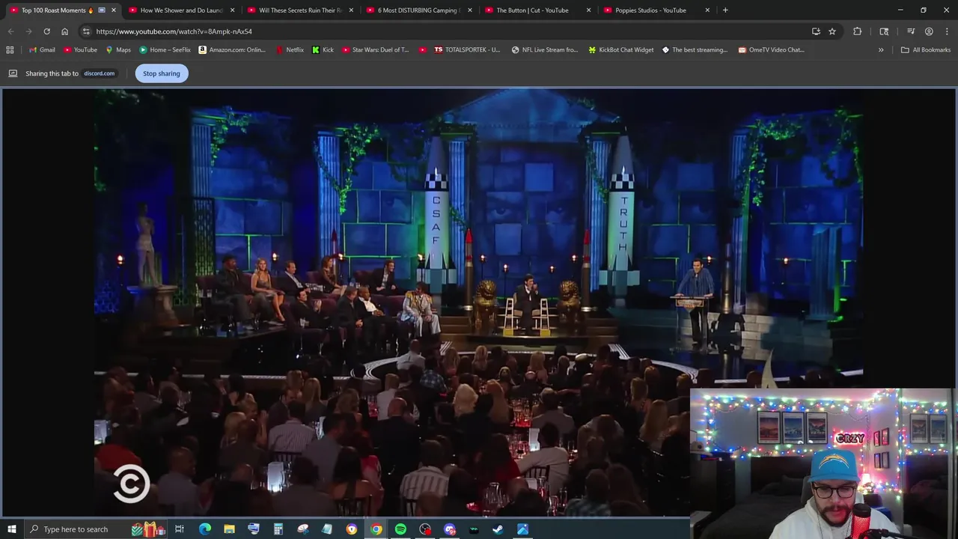Open the Amazon.com bookmark
Screen dimensions: 958x539
tap(232, 50)
